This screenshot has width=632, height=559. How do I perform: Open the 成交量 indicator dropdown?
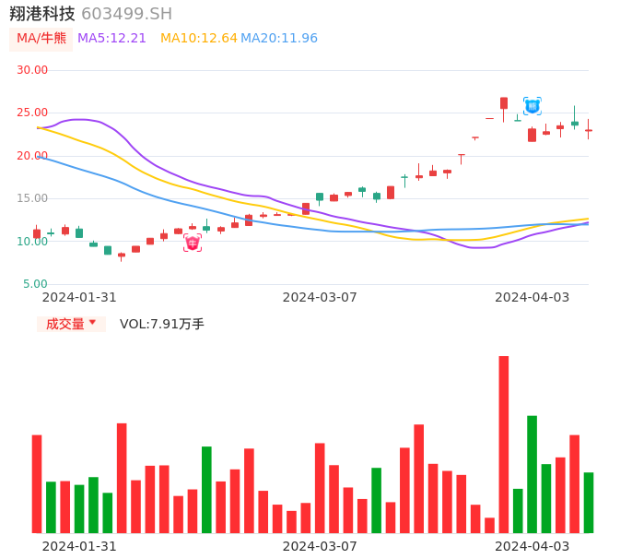pos(71,324)
